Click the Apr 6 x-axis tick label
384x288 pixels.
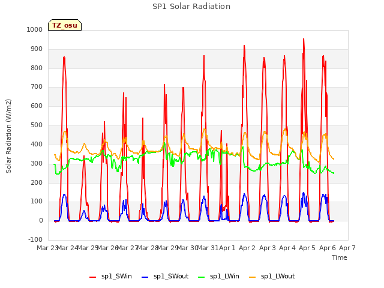click(327, 248)
